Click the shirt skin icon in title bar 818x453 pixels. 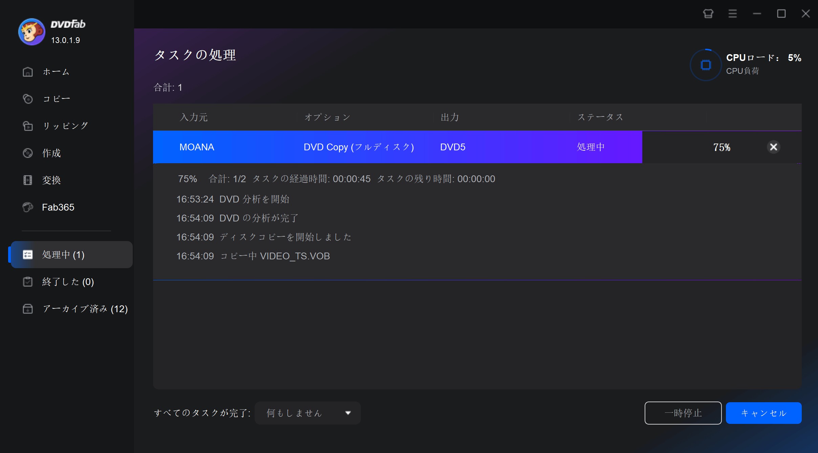pyautogui.click(x=708, y=14)
